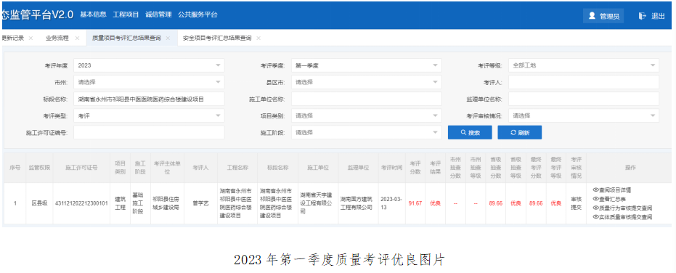Click the 刷新 refresh button
This screenshot has height=273, width=676.
coord(519,132)
